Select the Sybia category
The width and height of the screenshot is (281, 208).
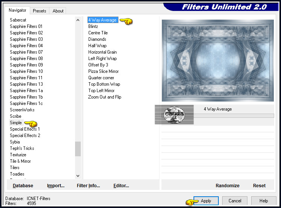15,142
